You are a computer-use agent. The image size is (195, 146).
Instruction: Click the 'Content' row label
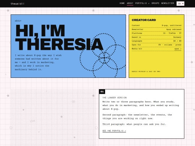point(136,26)
